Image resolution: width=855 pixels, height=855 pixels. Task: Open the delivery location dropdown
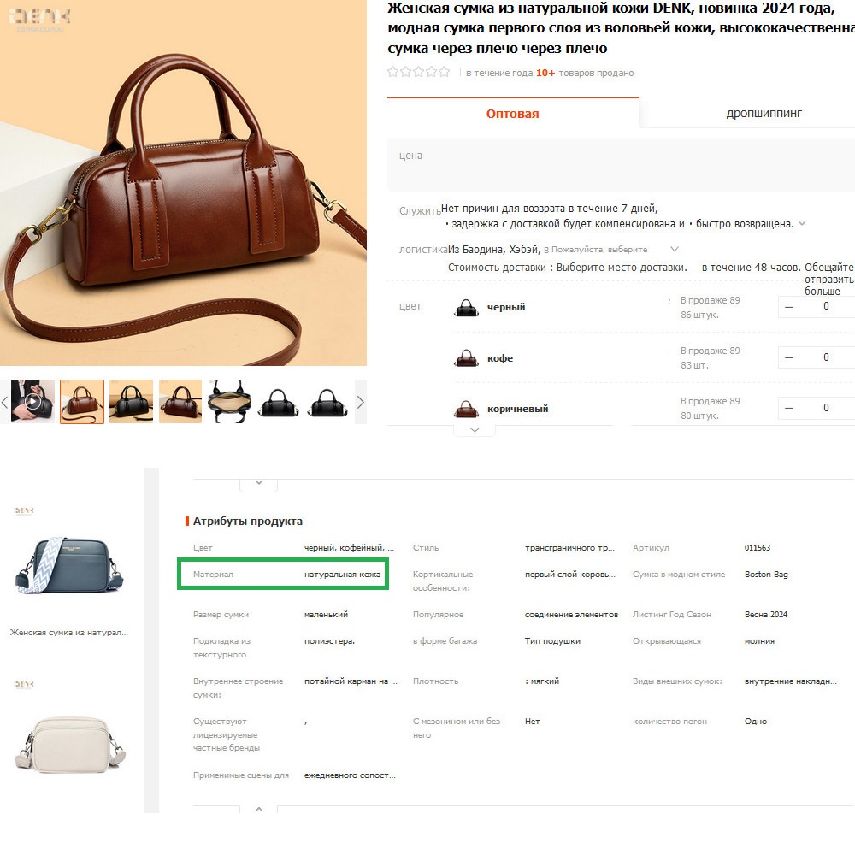click(x=674, y=250)
